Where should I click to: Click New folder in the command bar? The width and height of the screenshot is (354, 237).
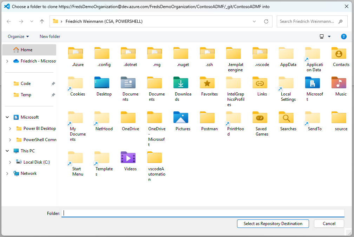[x=50, y=36]
